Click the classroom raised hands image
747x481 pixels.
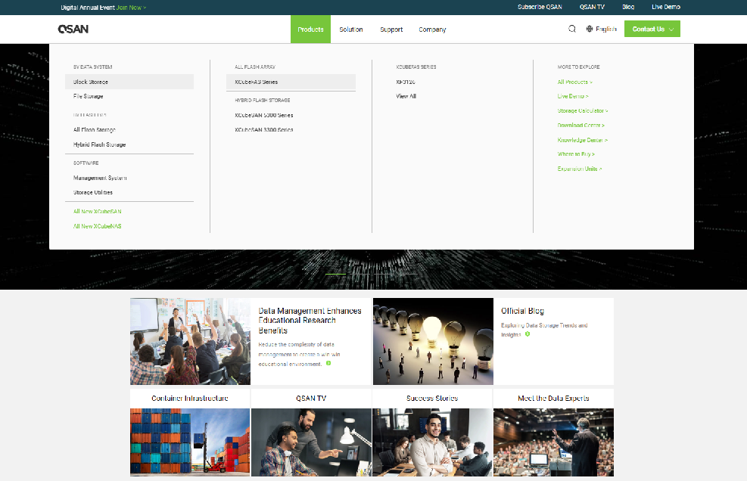point(190,341)
